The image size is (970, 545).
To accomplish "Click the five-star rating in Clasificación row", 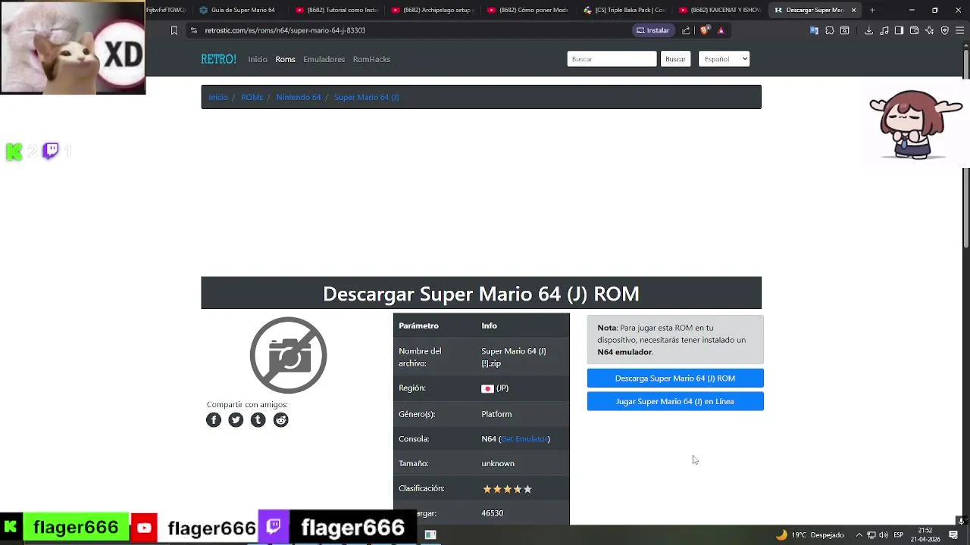I will tap(508, 489).
